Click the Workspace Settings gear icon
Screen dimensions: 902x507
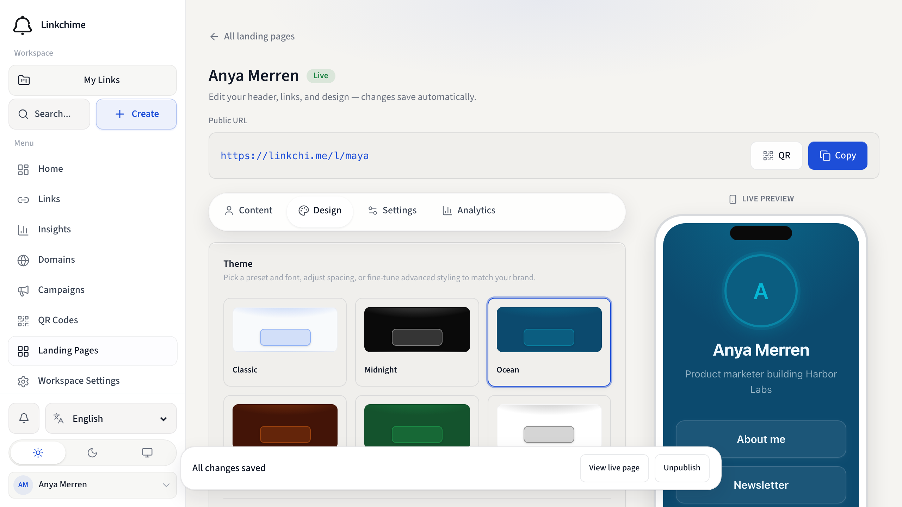[23, 381]
